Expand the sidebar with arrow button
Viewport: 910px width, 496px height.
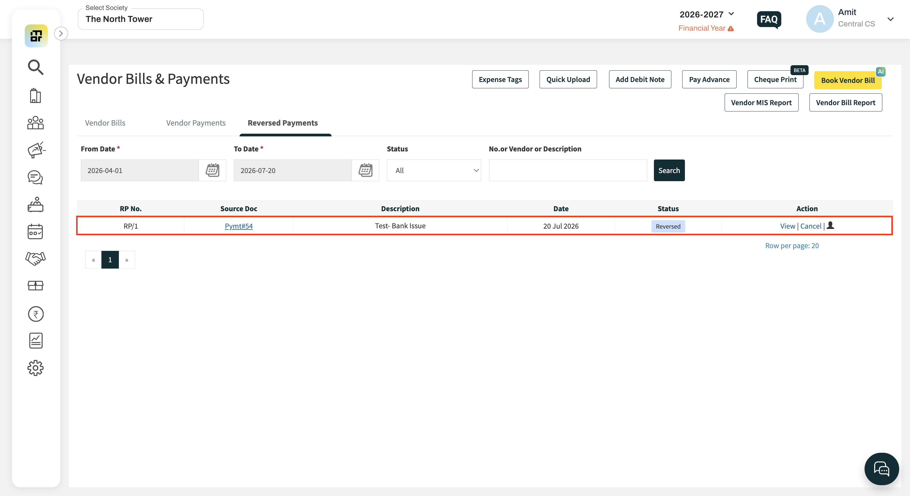point(61,34)
